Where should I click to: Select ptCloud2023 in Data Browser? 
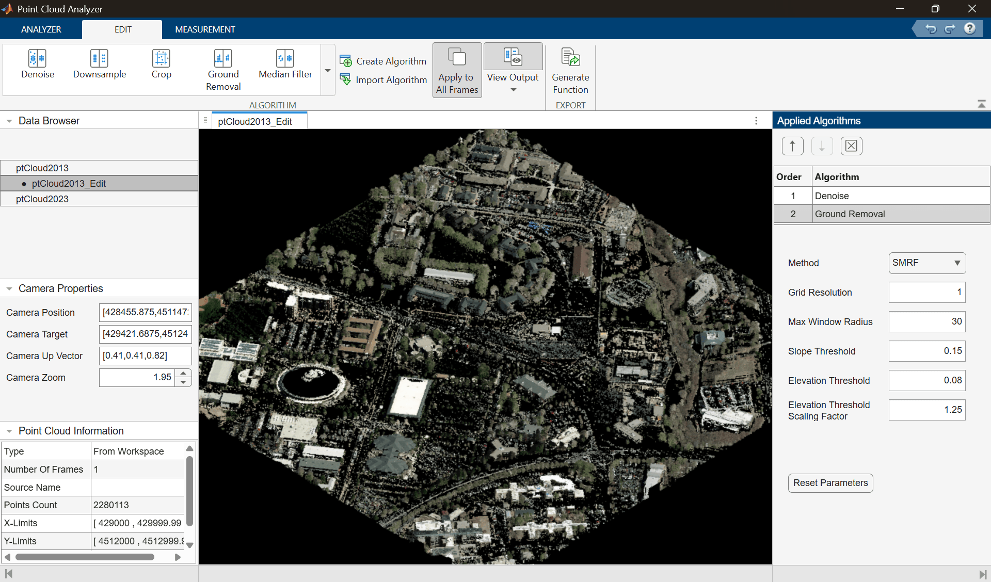click(x=99, y=199)
